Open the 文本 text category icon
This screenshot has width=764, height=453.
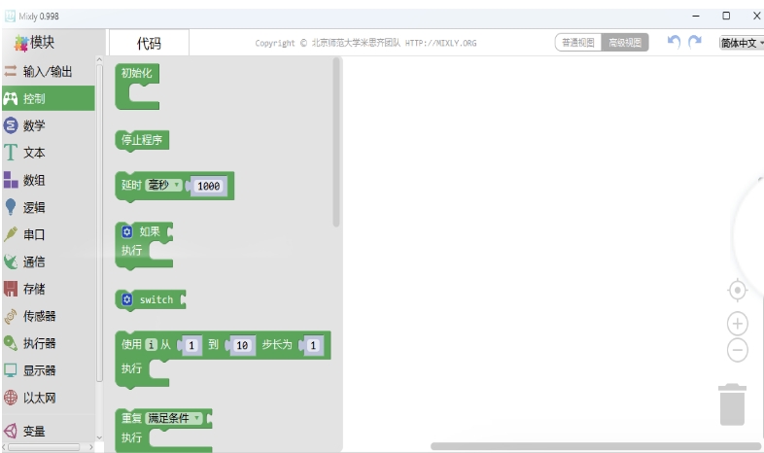click(x=11, y=153)
